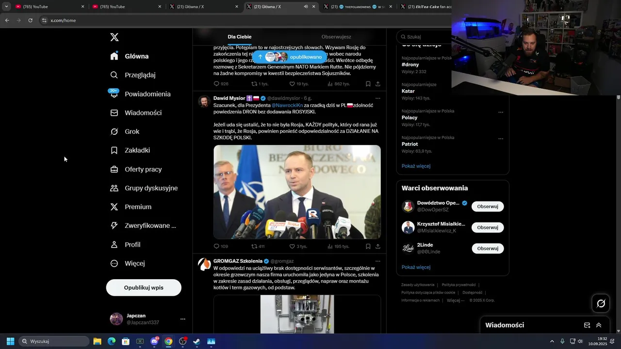Open Główna home in the sidebar
The width and height of the screenshot is (621, 349).
point(130,56)
